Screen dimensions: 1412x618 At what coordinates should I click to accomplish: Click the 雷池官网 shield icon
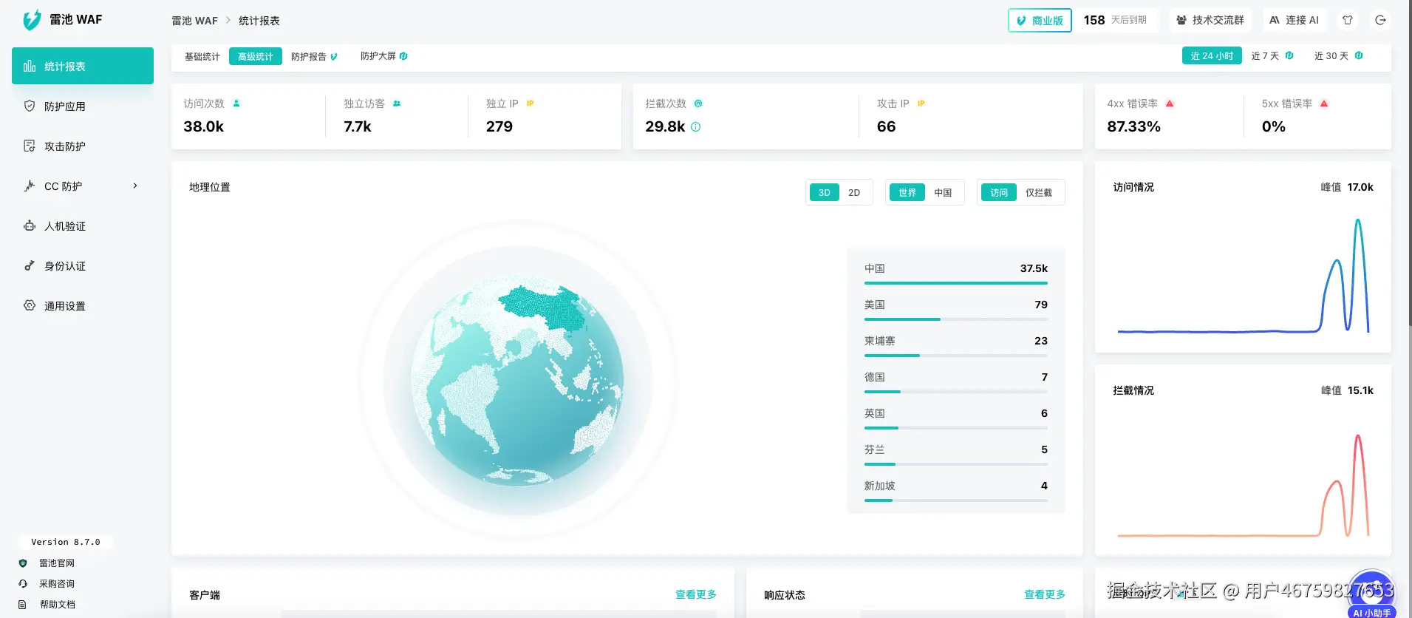pos(23,563)
